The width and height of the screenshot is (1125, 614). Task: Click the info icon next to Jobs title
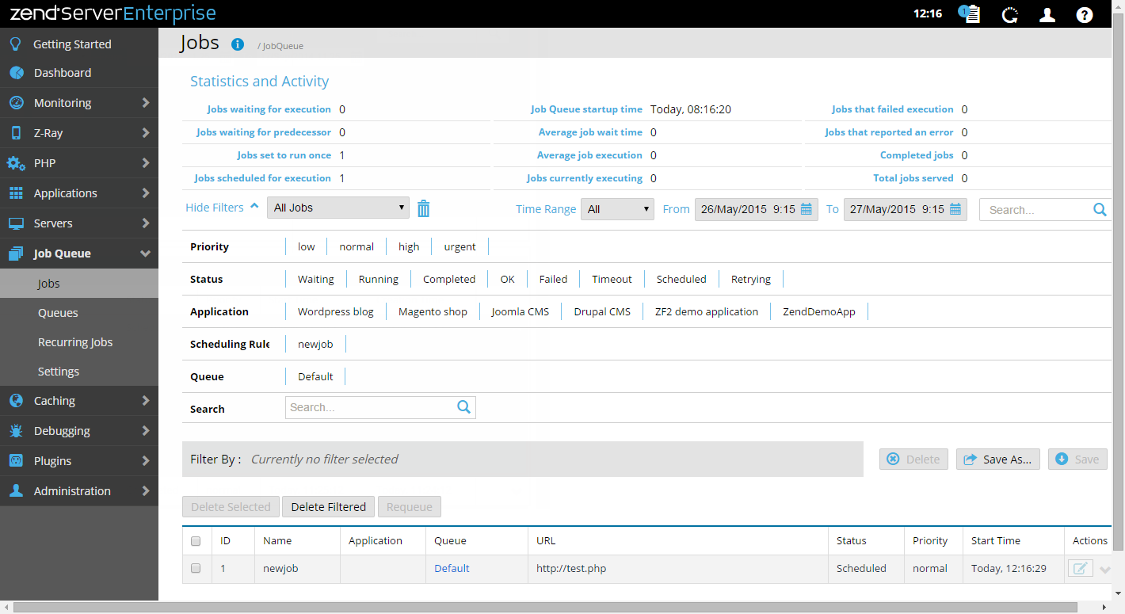[x=237, y=44]
